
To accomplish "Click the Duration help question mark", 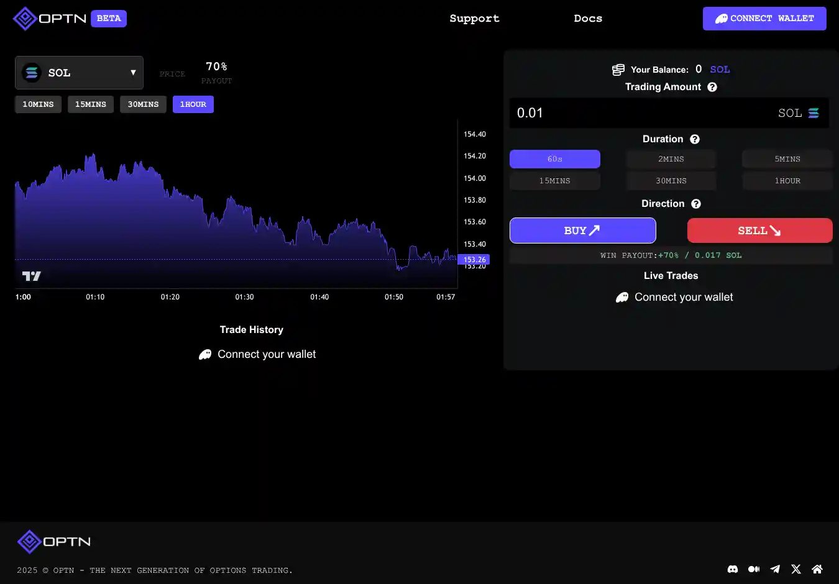I will (x=695, y=139).
